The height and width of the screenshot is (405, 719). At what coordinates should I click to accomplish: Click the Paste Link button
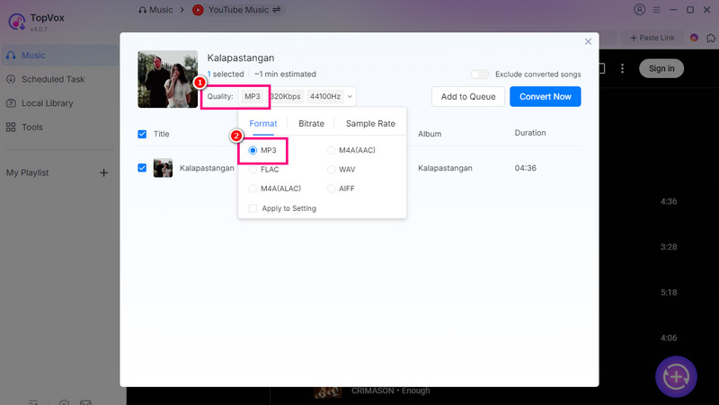point(652,38)
